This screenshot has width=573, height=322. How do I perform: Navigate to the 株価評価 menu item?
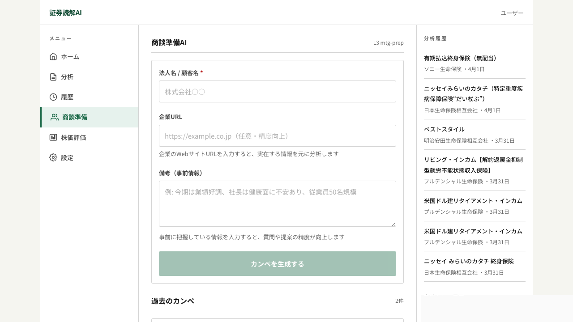pos(73,137)
